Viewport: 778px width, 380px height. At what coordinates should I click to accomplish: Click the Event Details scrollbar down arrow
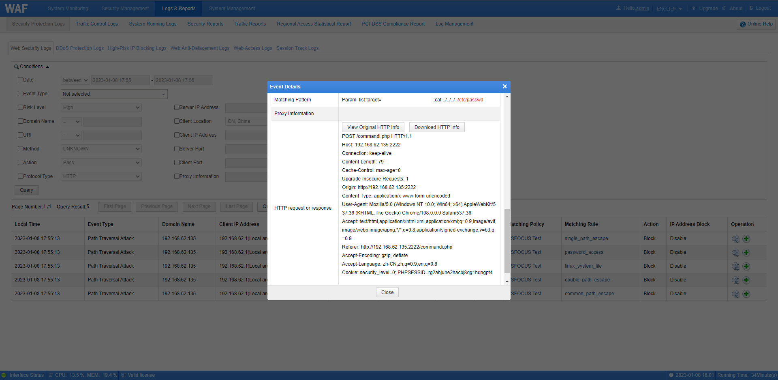(507, 282)
